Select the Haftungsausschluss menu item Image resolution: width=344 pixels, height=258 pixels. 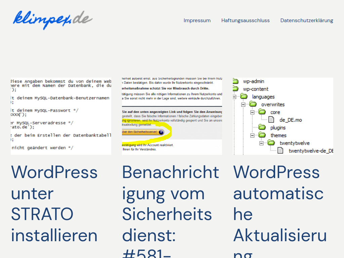246,20
